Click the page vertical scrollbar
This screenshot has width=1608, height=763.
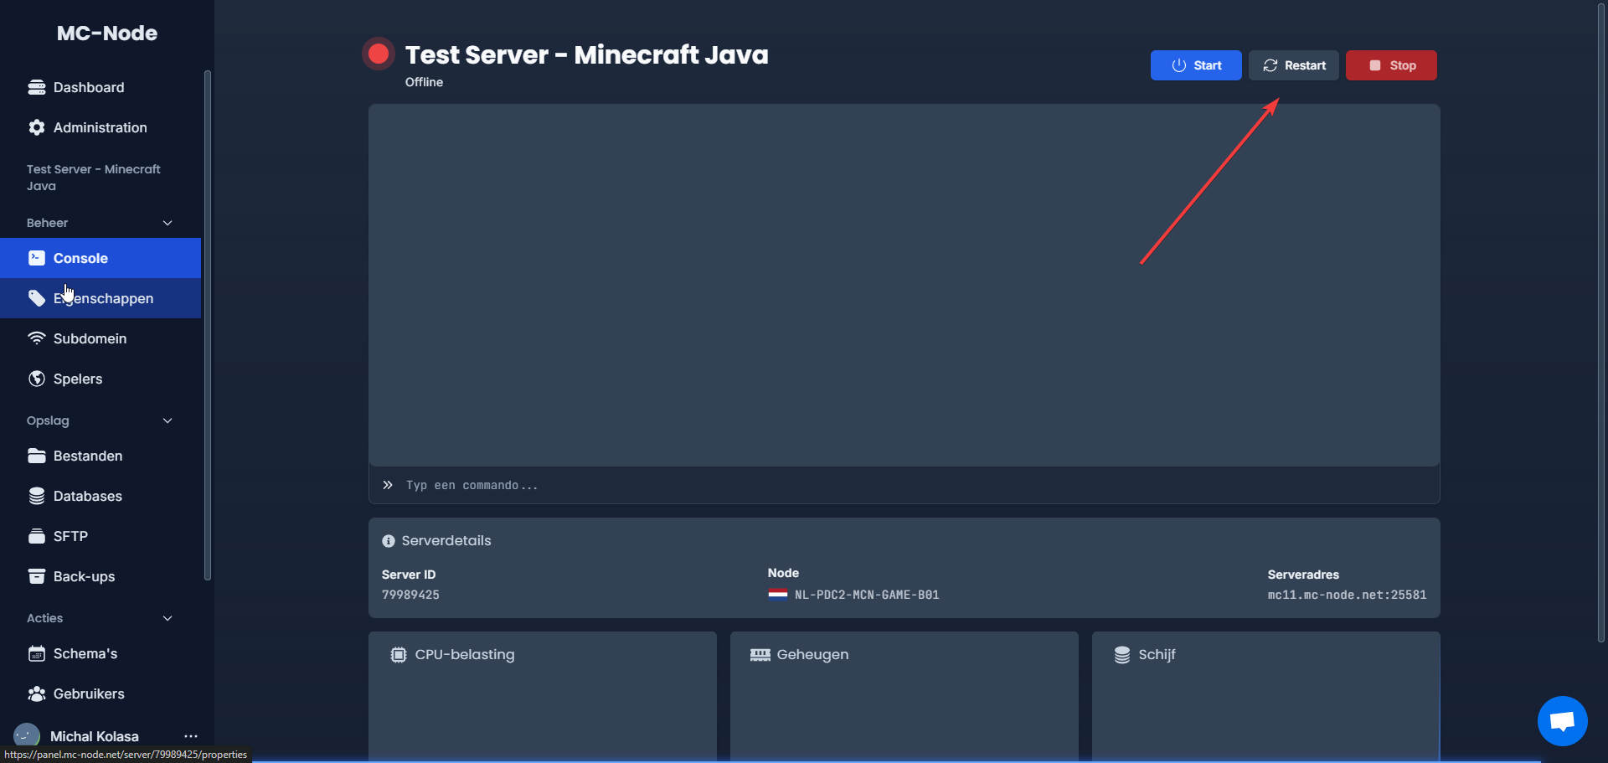(x=1601, y=323)
